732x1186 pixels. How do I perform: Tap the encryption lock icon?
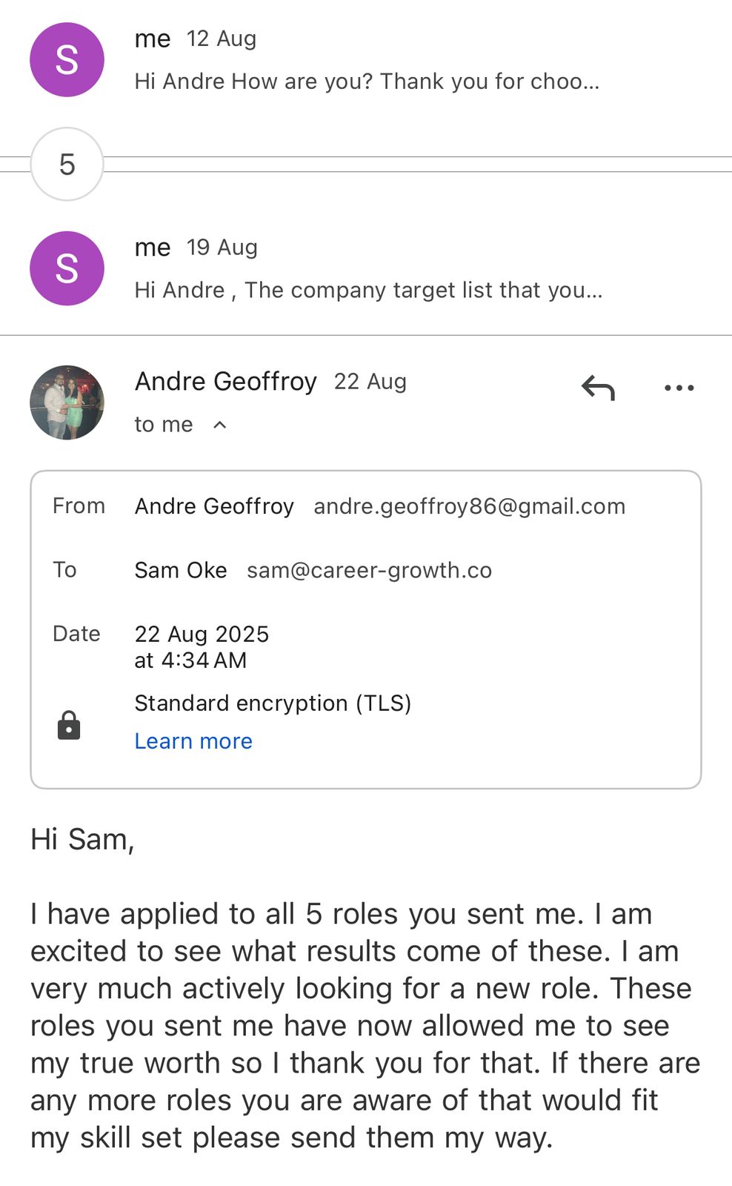pyautogui.click(x=69, y=725)
